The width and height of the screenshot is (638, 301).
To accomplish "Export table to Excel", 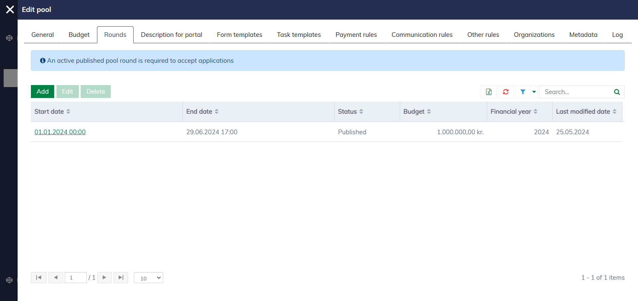I will pyautogui.click(x=488, y=92).
